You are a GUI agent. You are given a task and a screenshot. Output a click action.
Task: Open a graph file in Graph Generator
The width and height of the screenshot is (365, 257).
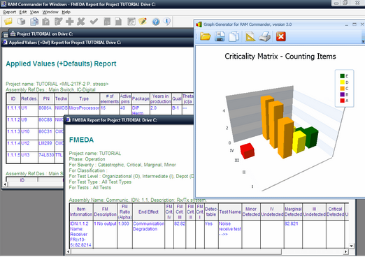[x=206, y=36]
